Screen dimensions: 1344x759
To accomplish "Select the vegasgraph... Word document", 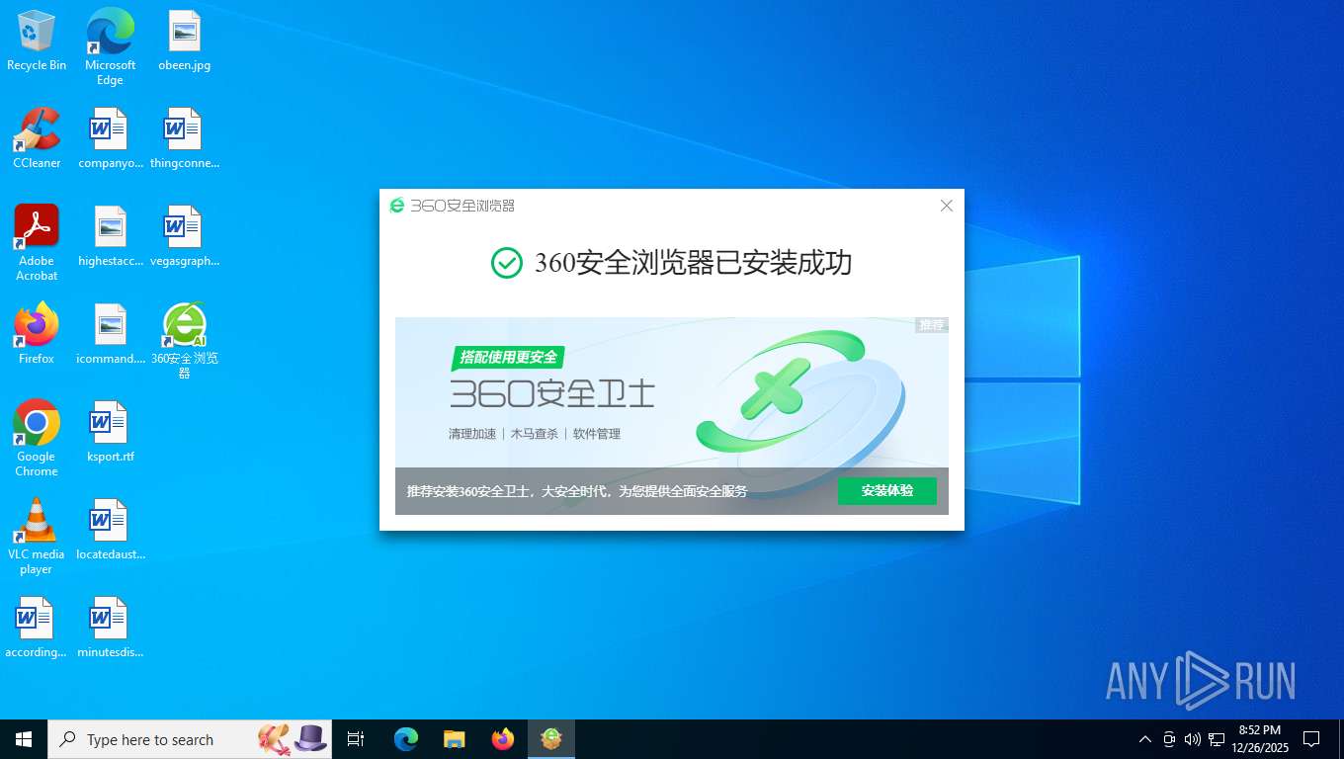I will (x=184, y=236).
